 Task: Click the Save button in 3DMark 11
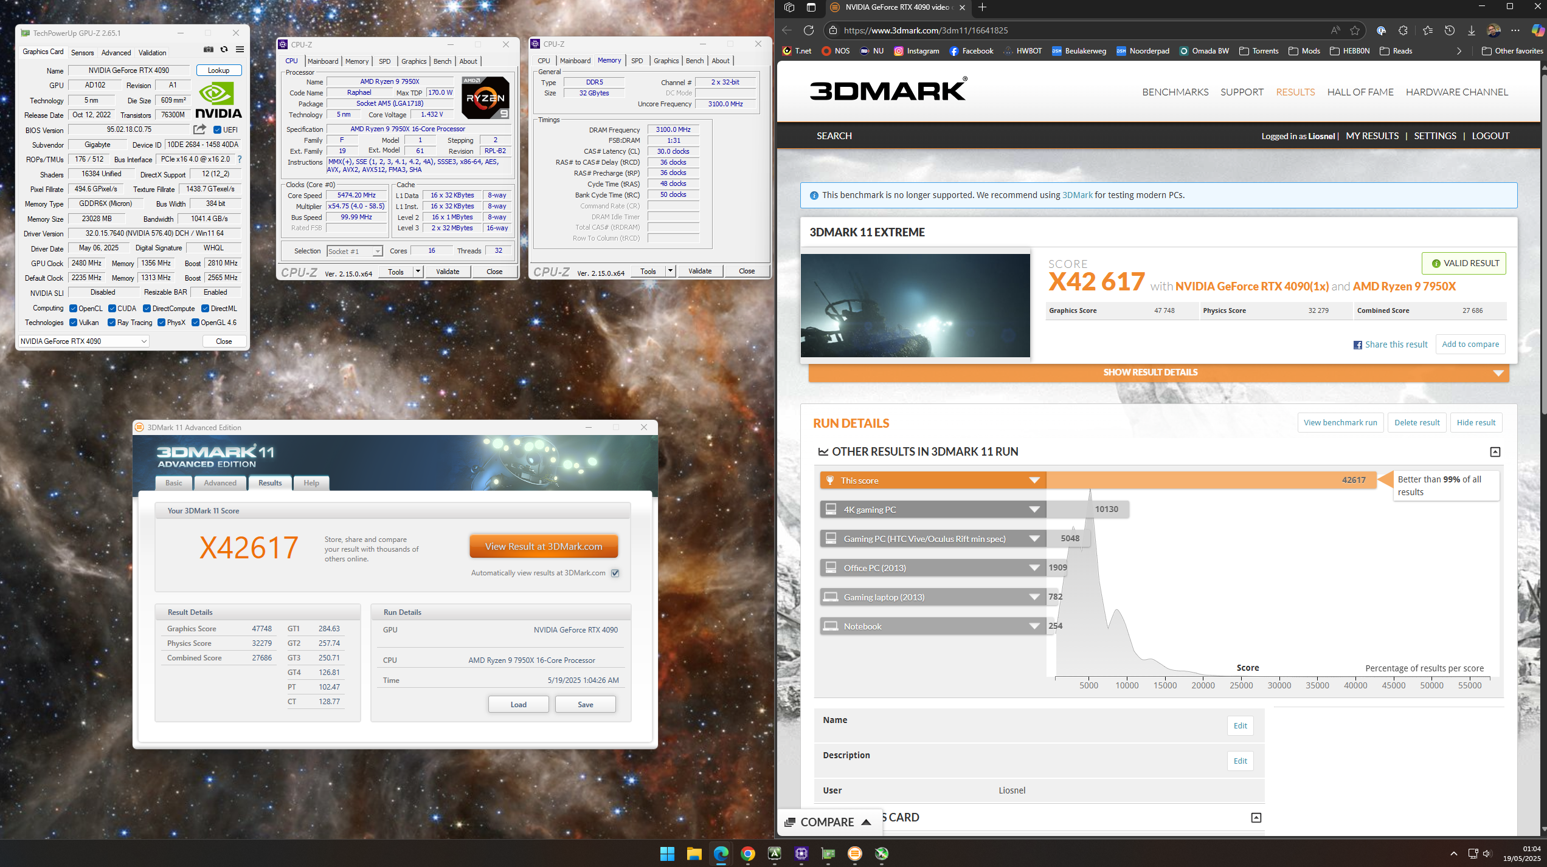click(x=585, y=704)
